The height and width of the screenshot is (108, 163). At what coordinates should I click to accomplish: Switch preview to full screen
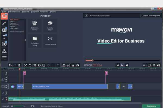(x=154, y=65)
